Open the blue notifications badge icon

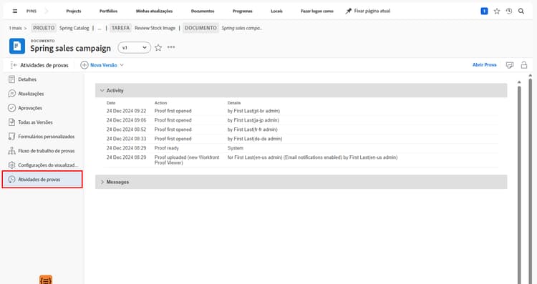tap(484, 11)
